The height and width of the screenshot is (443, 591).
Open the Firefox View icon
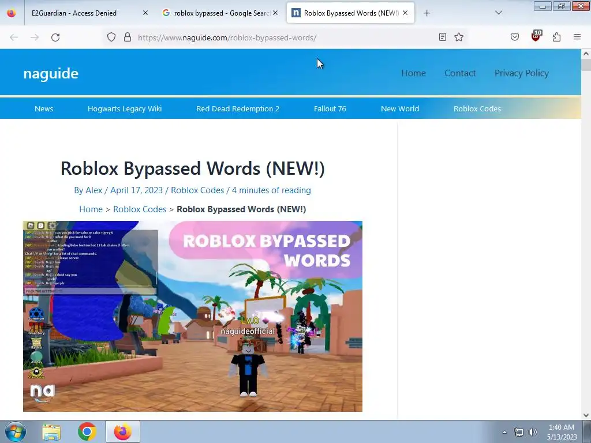coord(12,13)
